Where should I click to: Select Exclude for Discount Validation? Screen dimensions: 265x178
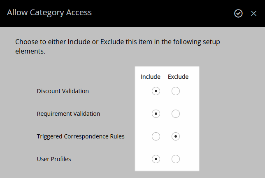coord(176,91)
